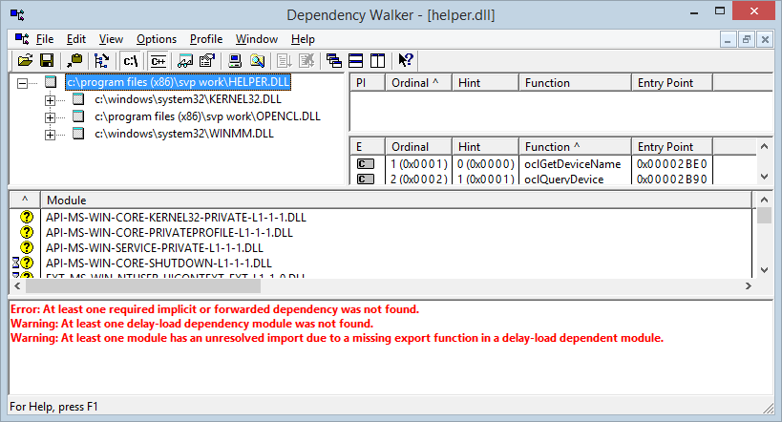Open the Properties toolbar icon
This screenshot has height=422, width=782.
coord(205,60)
